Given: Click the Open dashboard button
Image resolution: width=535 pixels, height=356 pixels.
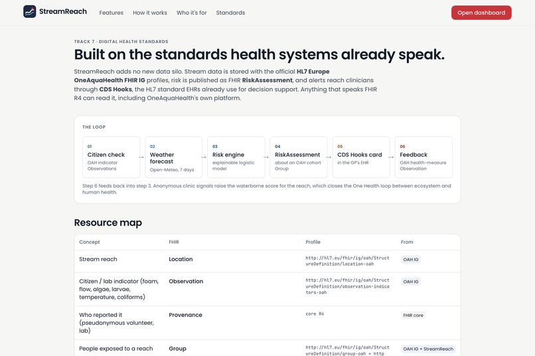Looking at the screenshot, I should click(481, 13).
